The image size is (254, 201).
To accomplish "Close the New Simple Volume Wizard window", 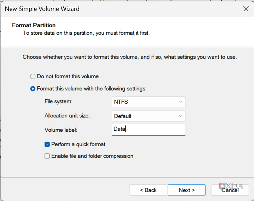I will [246, 9].
